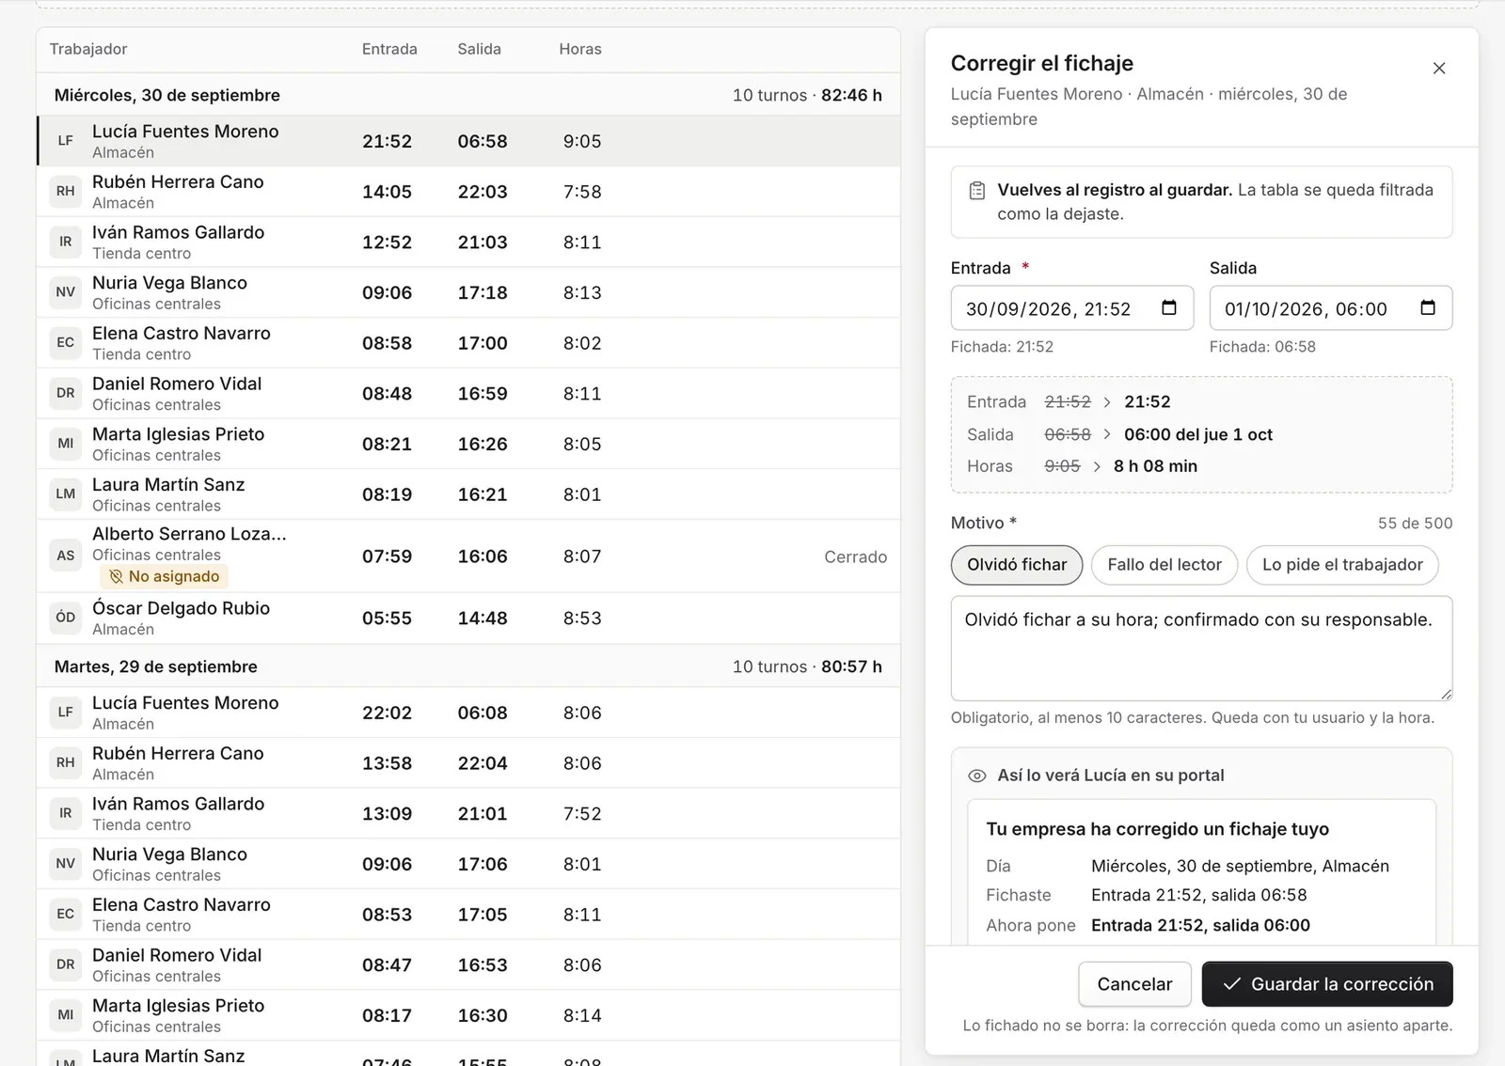This screenshot has width=1505, height=1066.
Task: Click the EC avatar for Elena at 08:58
Action: pyautogui.click(x=66, y=343)
